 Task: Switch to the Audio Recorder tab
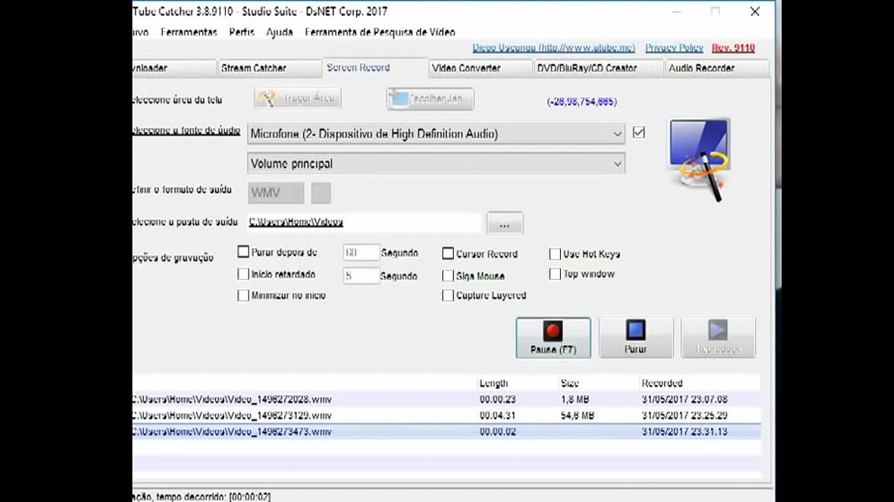pyautogui.click(x=716, y=68)
